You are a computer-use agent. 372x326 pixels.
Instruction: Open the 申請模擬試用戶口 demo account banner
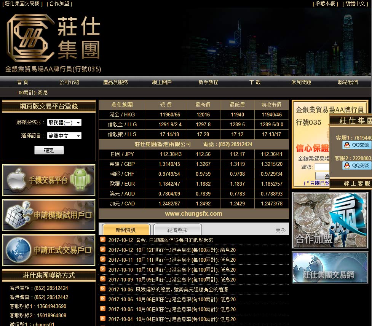tap(49, 215)
